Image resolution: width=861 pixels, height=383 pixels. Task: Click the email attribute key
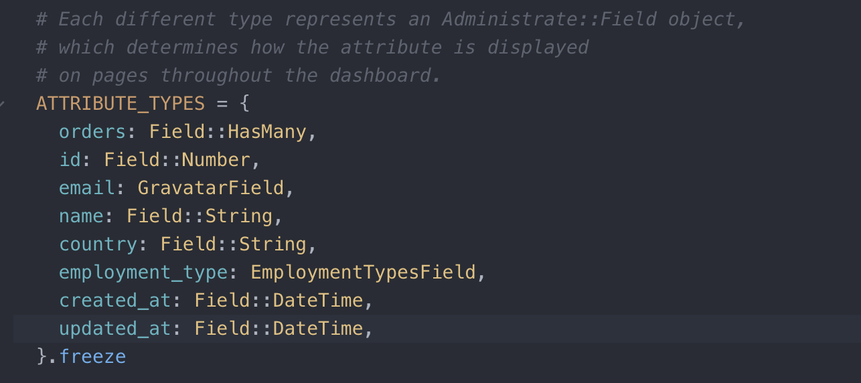point(87,188)
